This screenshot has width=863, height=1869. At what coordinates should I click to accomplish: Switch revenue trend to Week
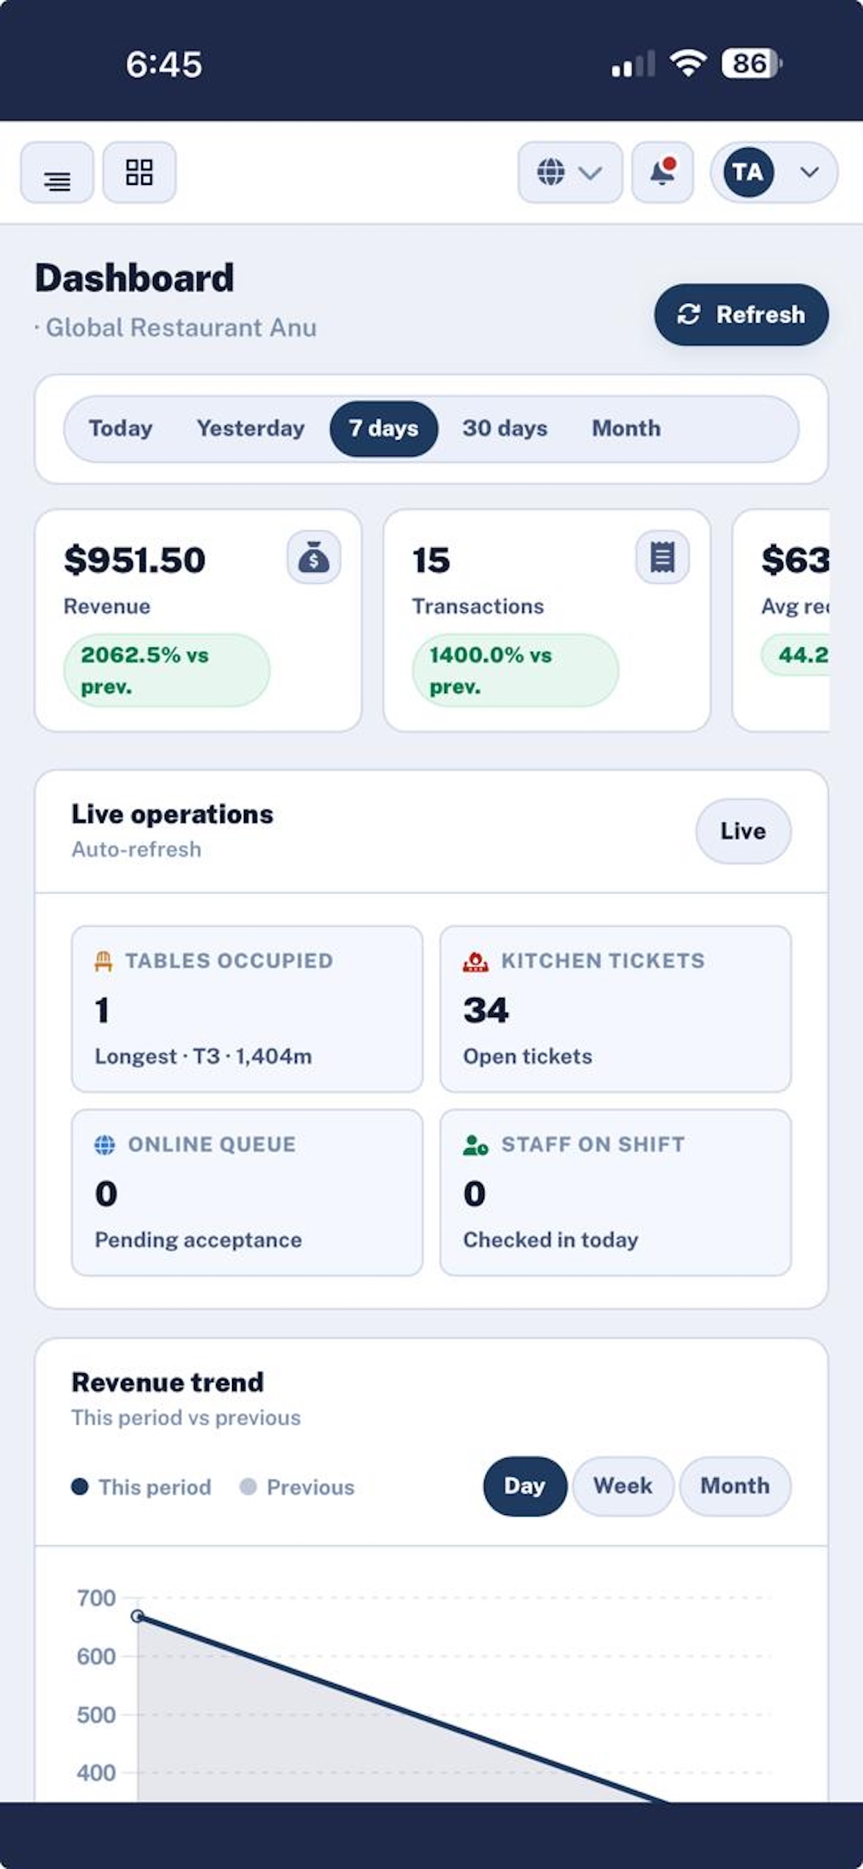point(623,1487)
